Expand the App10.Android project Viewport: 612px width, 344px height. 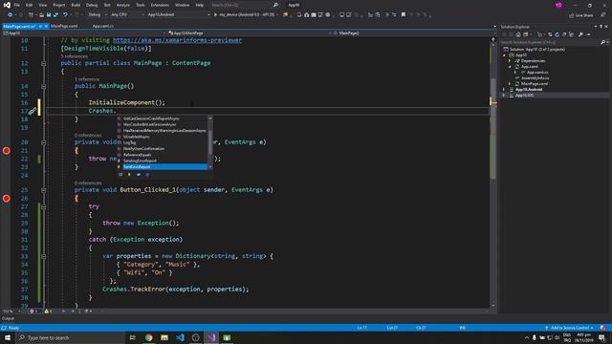(504, 90)
